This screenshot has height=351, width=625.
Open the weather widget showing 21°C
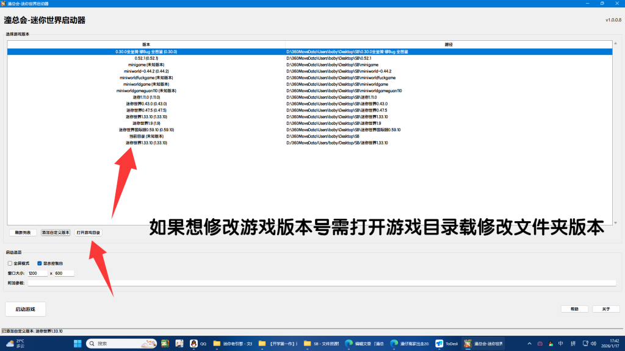[x=15, y=343]
